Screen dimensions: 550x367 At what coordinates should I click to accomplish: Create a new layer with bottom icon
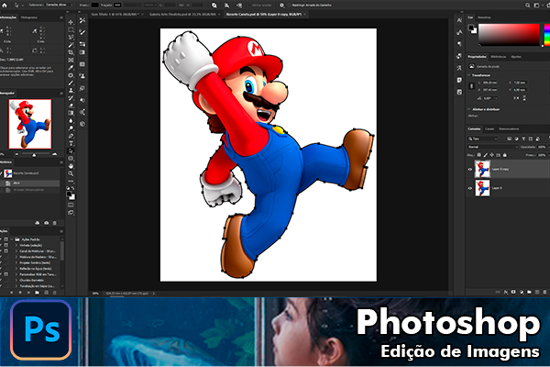coord(537,292)
